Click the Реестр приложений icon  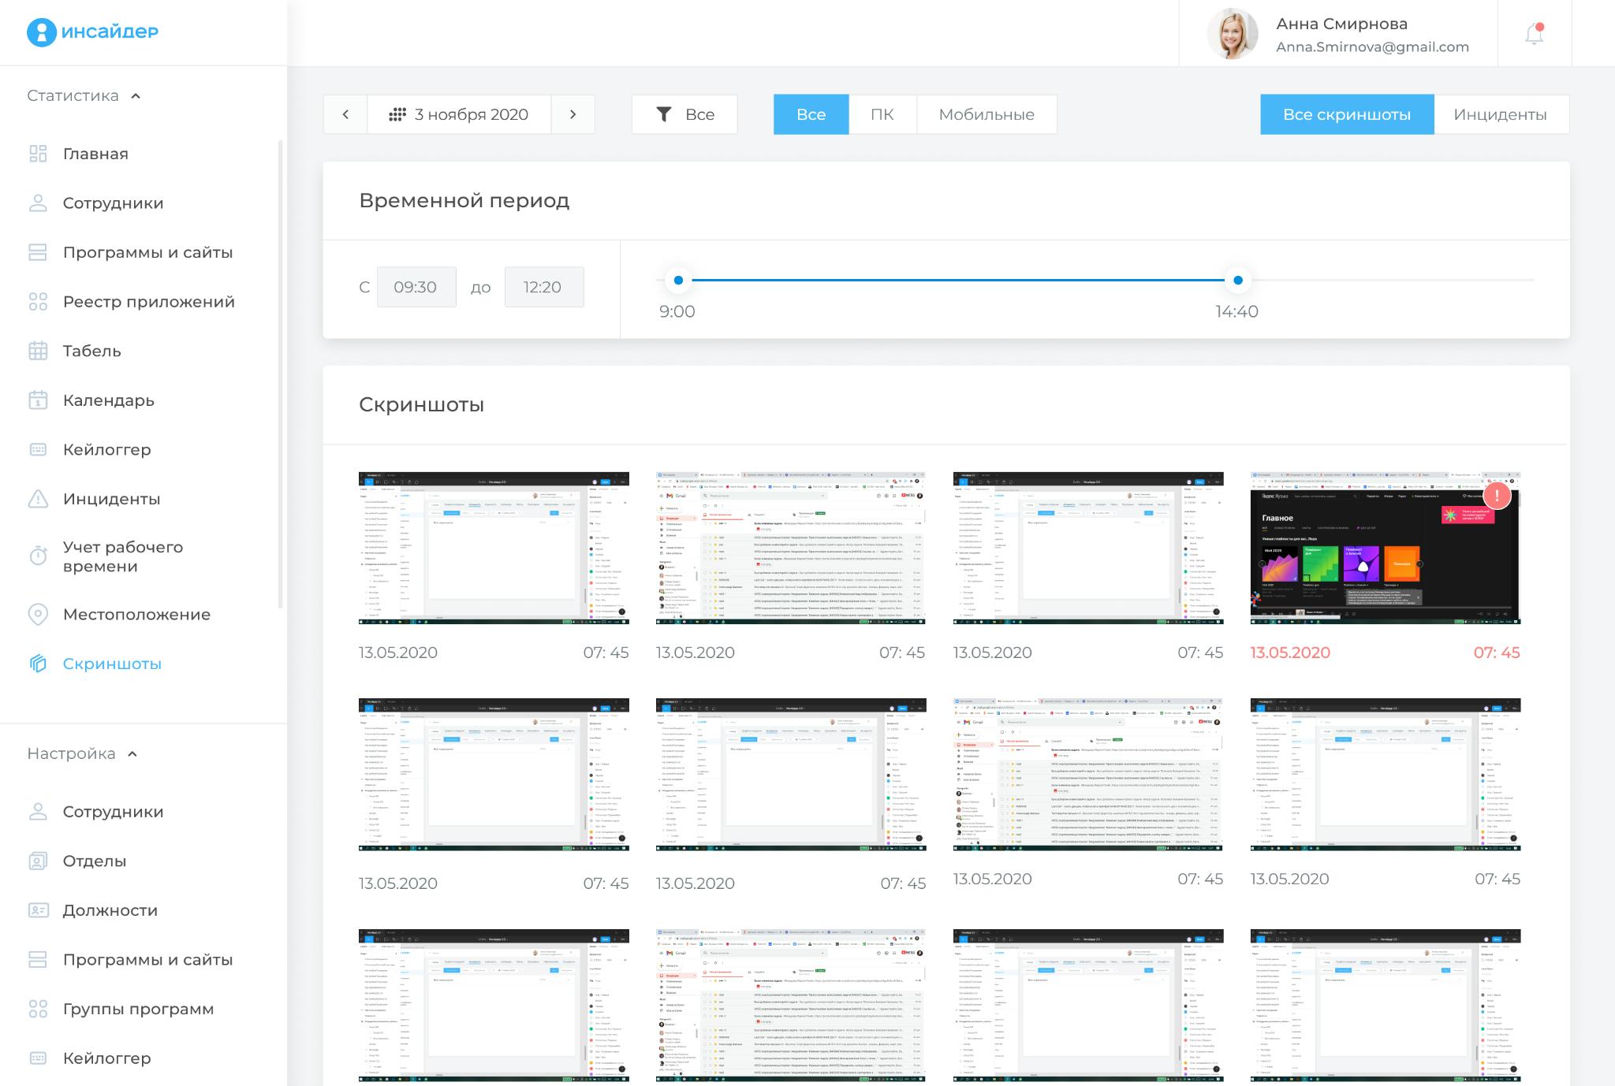coord(38,302)
